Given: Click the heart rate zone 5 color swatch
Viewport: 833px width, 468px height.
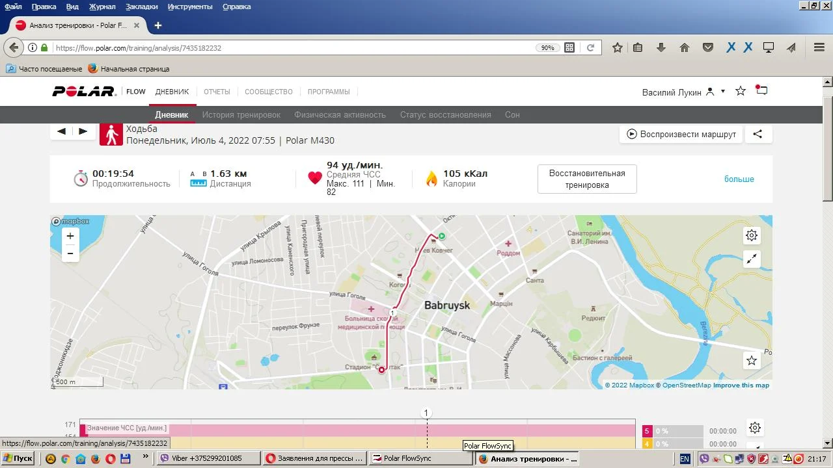Looking at the screenshot, I should click(647, 431).
